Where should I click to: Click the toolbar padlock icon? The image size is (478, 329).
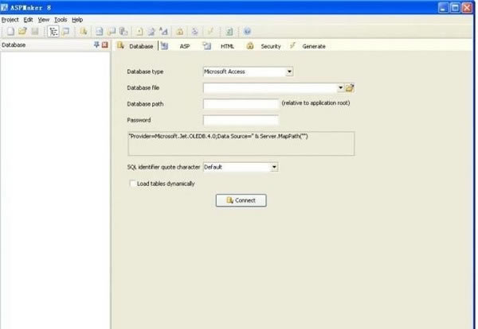click(179, 31)
